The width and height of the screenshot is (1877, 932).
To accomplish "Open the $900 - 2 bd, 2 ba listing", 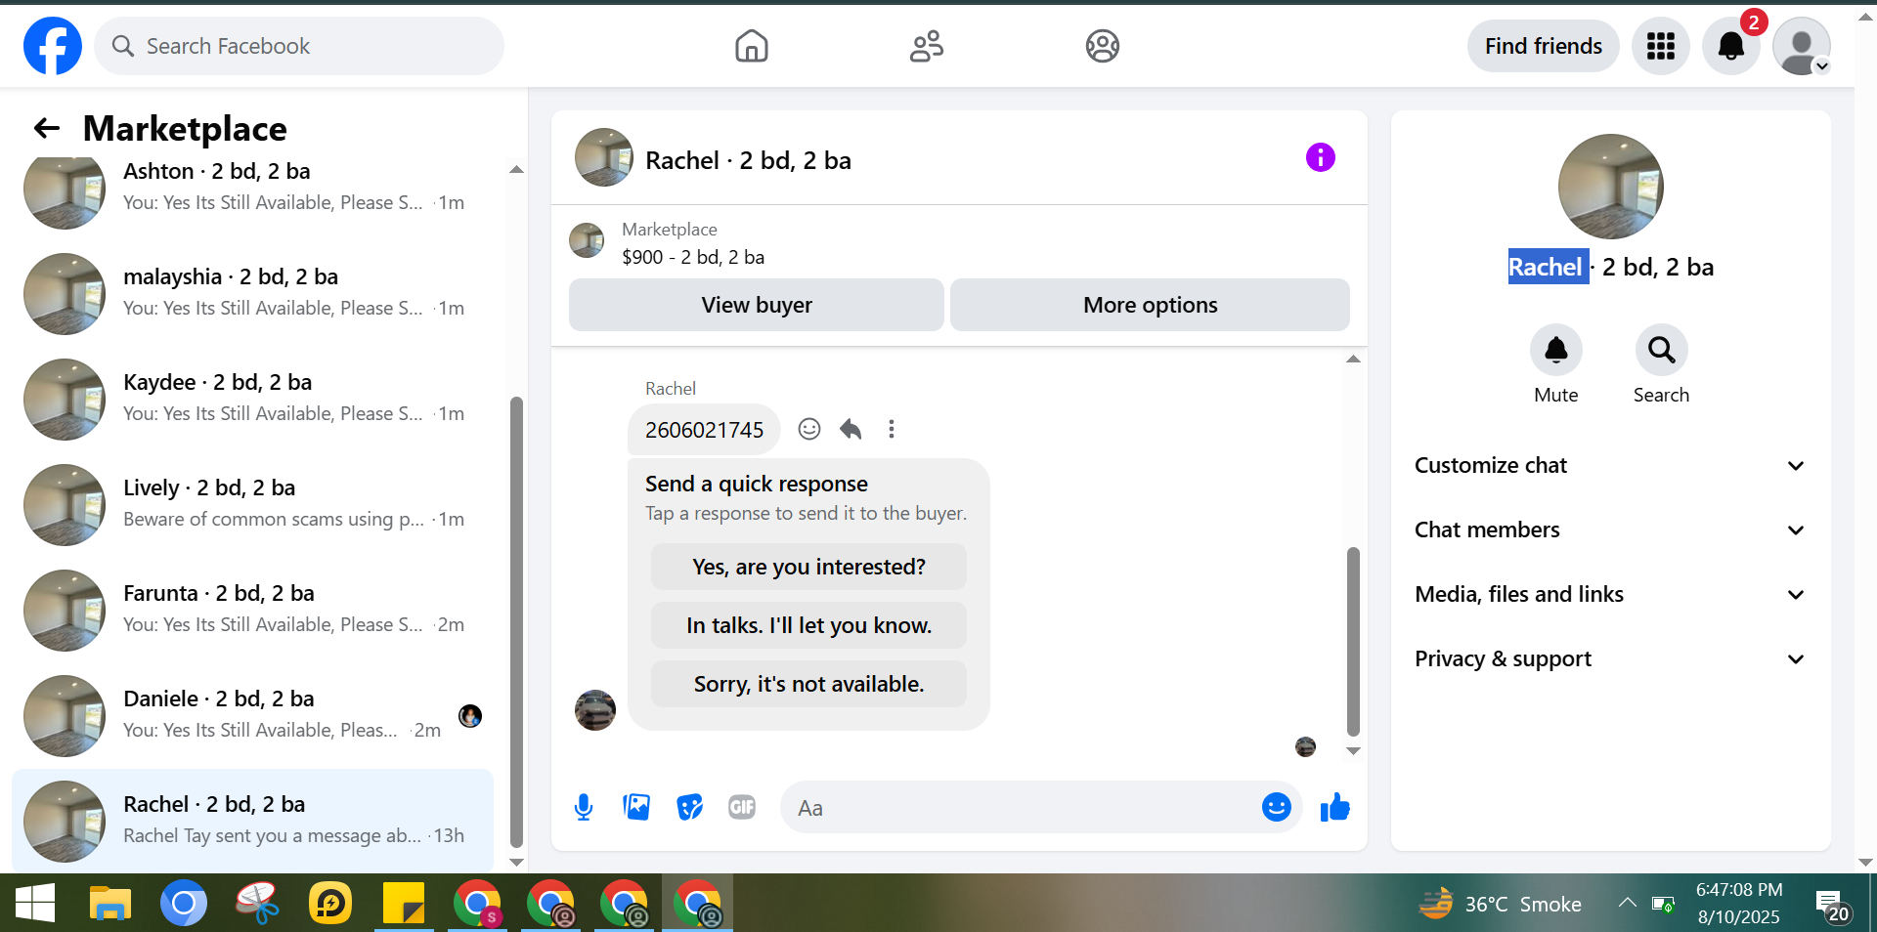I will click(693, 257).
